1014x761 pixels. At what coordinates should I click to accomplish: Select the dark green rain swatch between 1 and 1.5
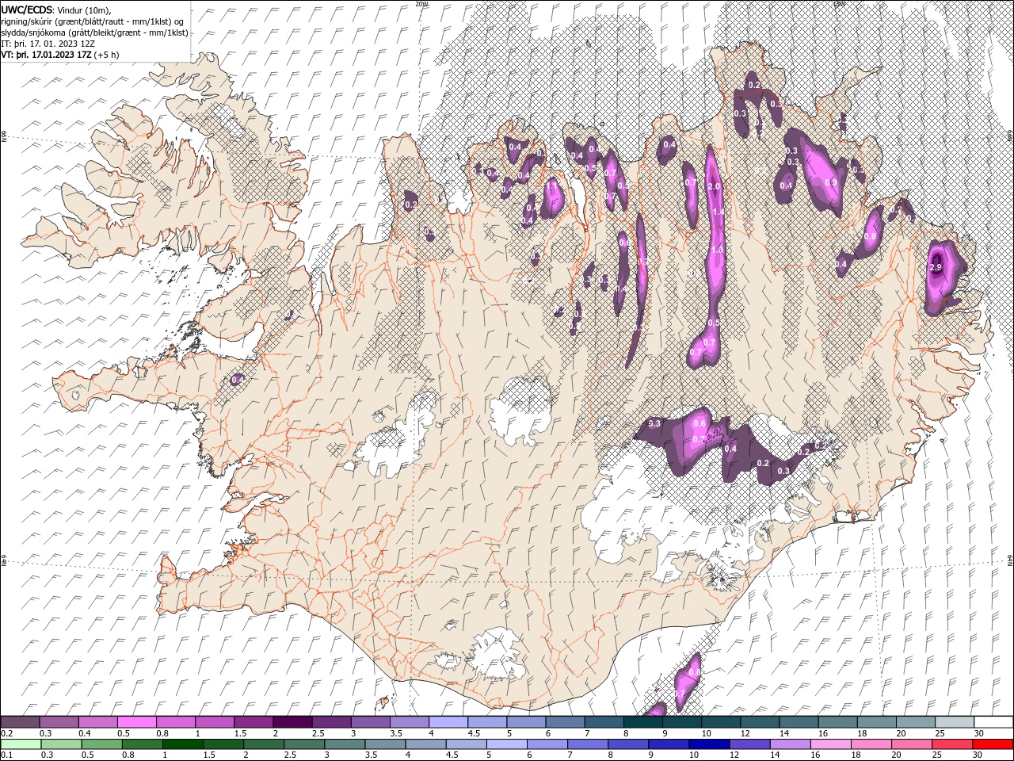pos(182,744)
